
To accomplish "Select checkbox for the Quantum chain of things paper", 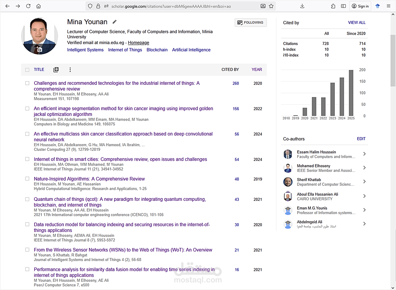I will 27,199.
